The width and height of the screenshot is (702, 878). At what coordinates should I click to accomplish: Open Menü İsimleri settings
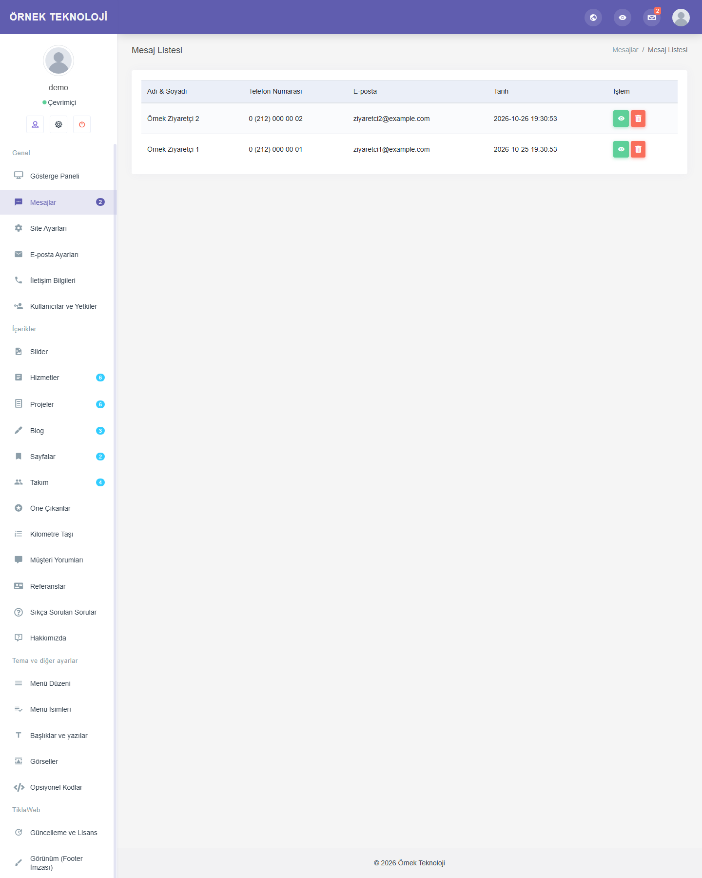58,709
